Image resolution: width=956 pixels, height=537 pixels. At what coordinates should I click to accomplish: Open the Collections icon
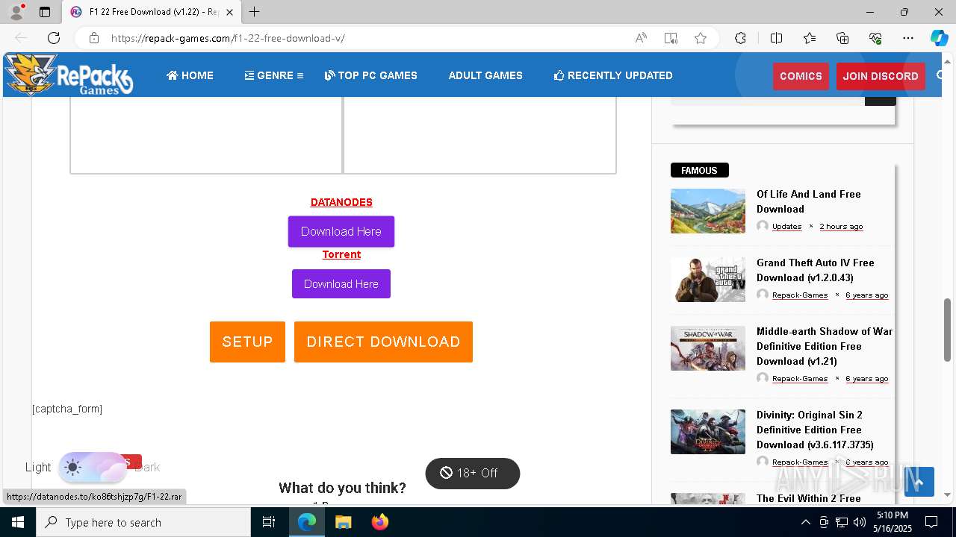point(842,38)
